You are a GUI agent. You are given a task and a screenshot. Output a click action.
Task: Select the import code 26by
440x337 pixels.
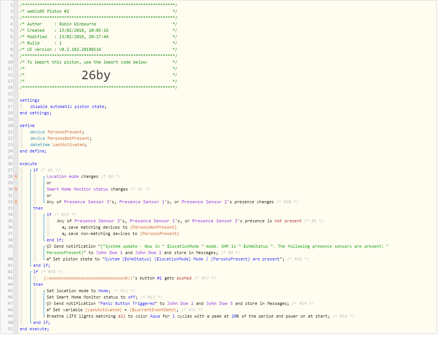[96, 75]
